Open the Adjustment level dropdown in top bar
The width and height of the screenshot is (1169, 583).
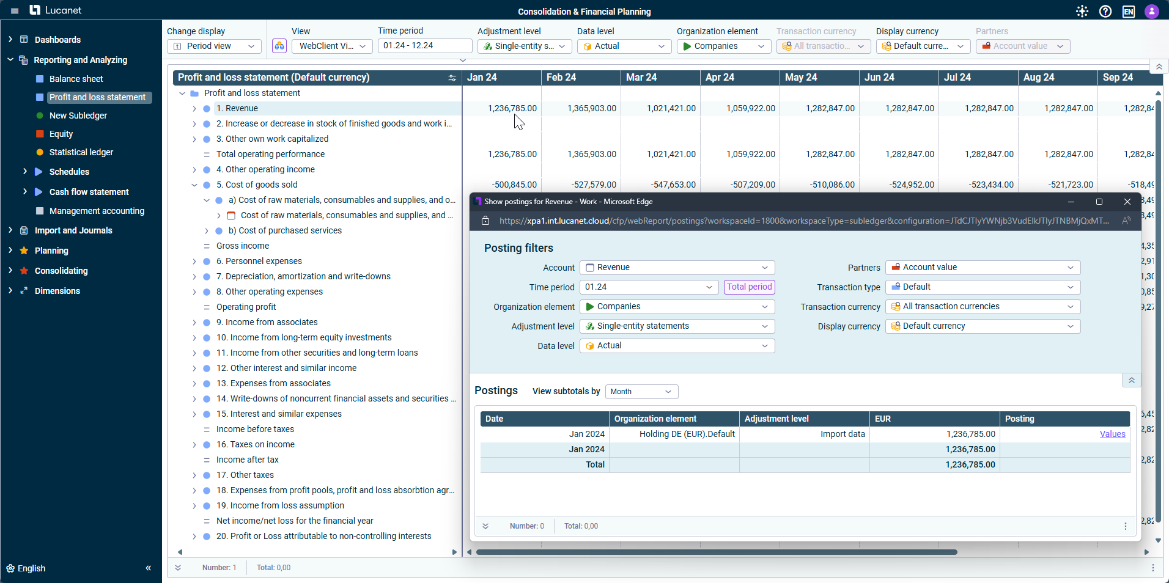click(x=525, y=46)
